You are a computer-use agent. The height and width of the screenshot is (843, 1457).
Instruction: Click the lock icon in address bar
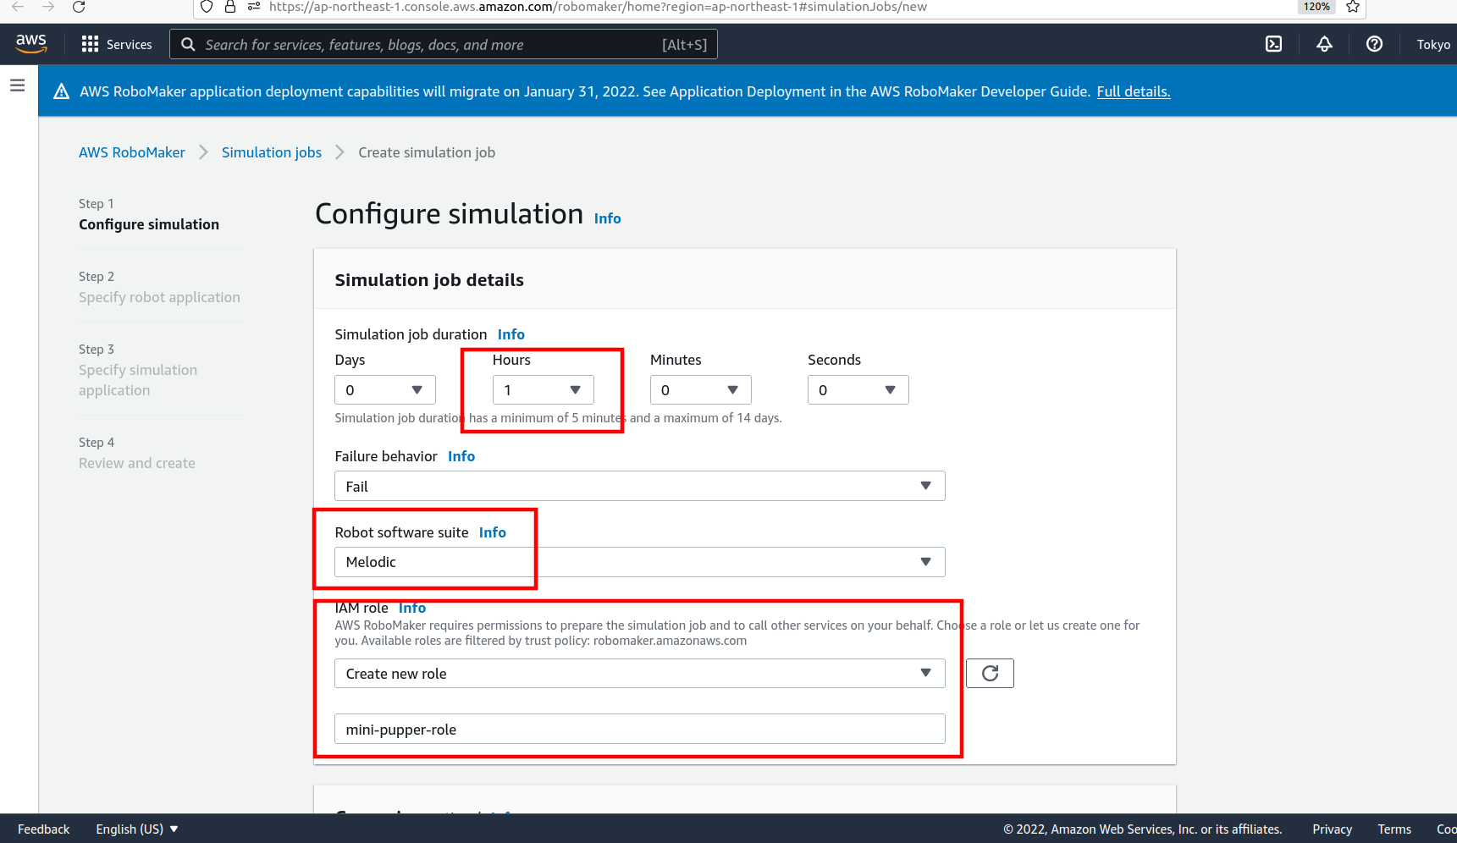tap(229, 7)
